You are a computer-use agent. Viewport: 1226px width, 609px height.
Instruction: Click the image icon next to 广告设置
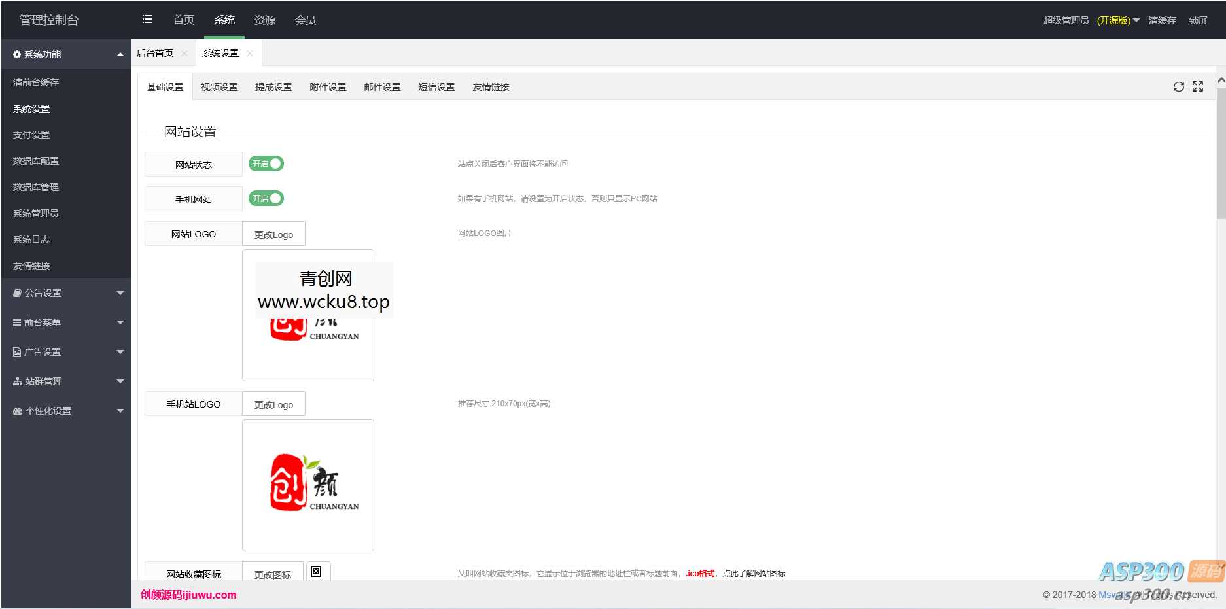[16, 352]
